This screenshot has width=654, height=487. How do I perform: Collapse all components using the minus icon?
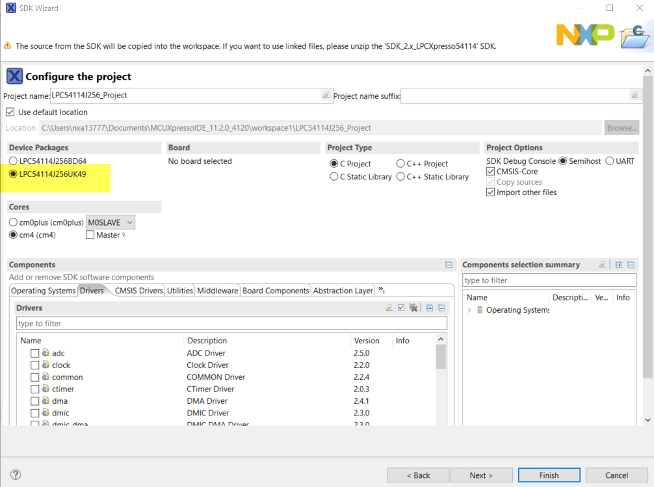(x=441, y=307)
